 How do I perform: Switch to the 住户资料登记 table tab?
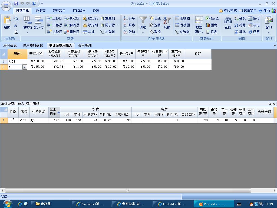coord(33,45)
